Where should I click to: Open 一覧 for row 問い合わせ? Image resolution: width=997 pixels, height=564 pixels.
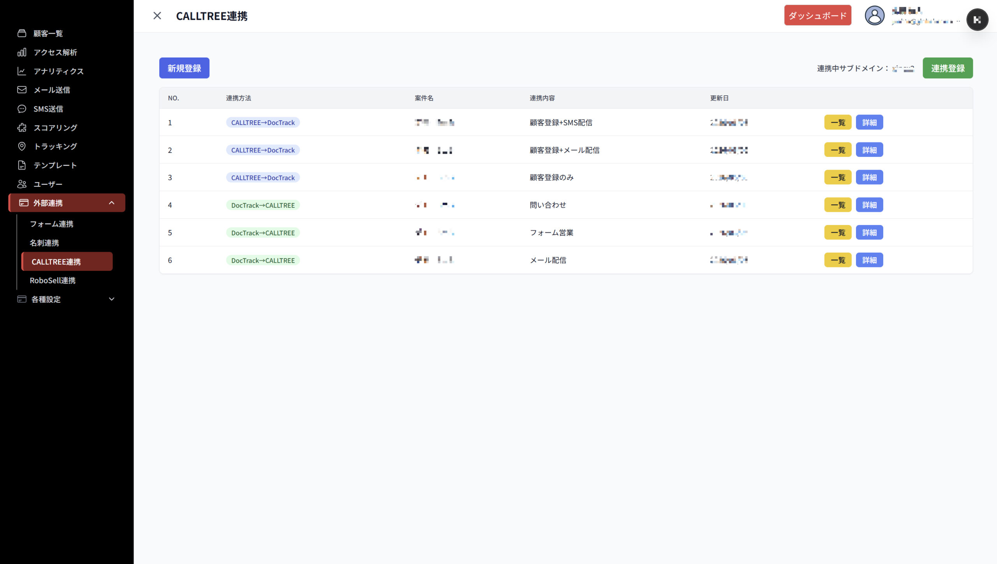pos(838,205)
